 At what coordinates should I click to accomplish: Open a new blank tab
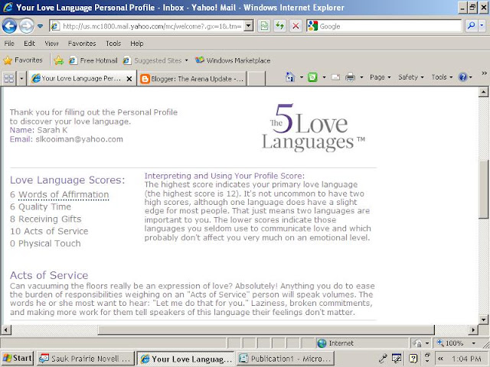point(256,79)
